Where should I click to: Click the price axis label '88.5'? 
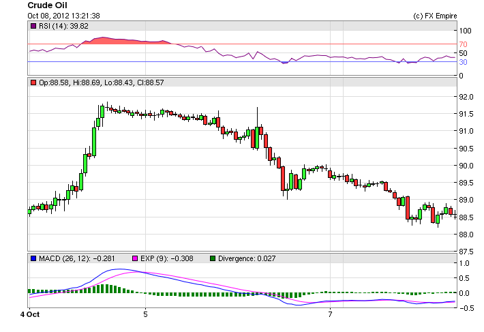[466, 217]
